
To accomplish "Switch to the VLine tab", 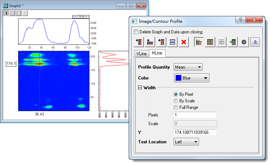I will coord(141,53).
